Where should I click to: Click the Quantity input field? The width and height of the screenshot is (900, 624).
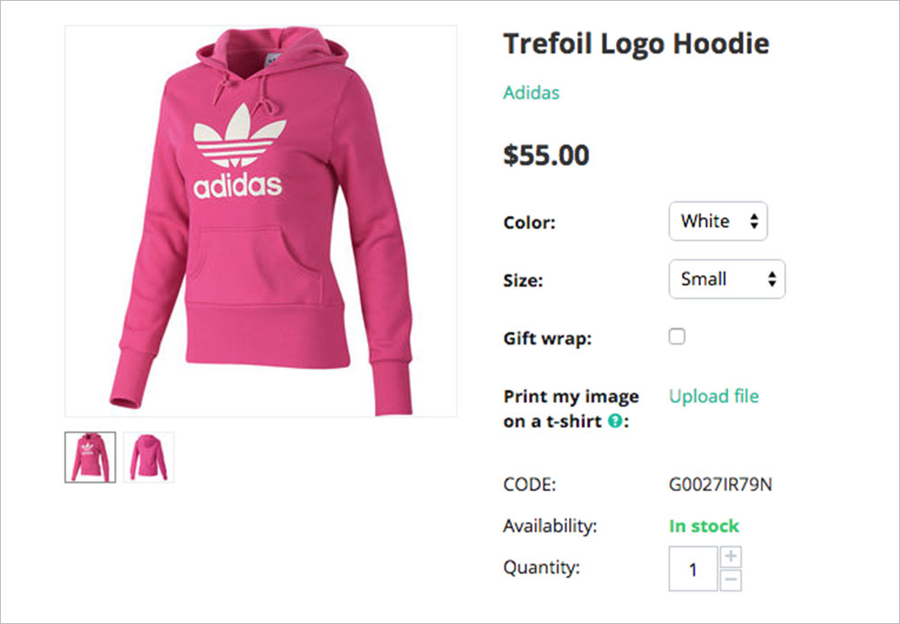(693, 569)
